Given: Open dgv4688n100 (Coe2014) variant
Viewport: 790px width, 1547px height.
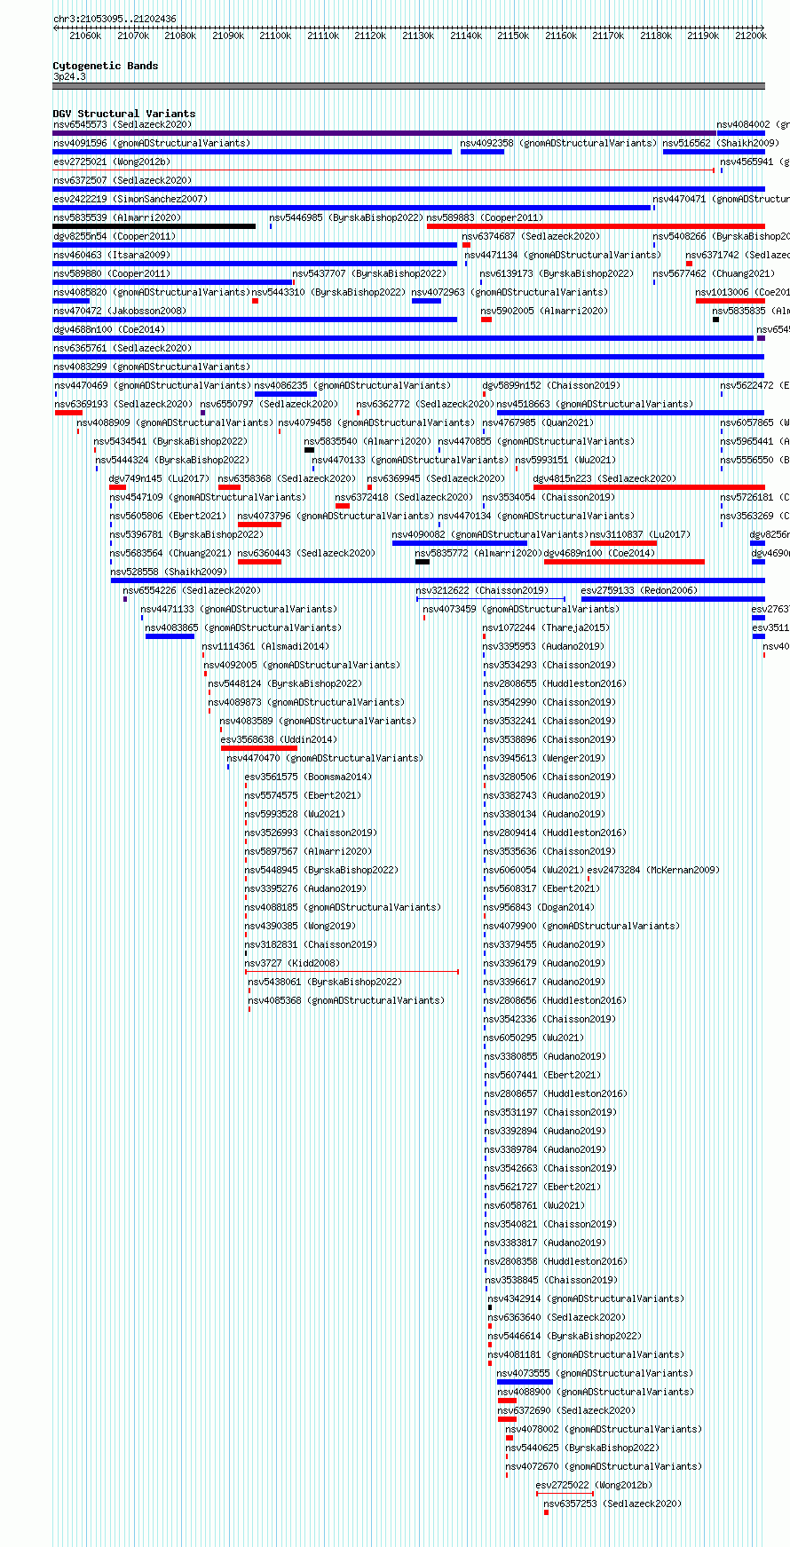Looking at the screenshot, I should click(108, 329).
